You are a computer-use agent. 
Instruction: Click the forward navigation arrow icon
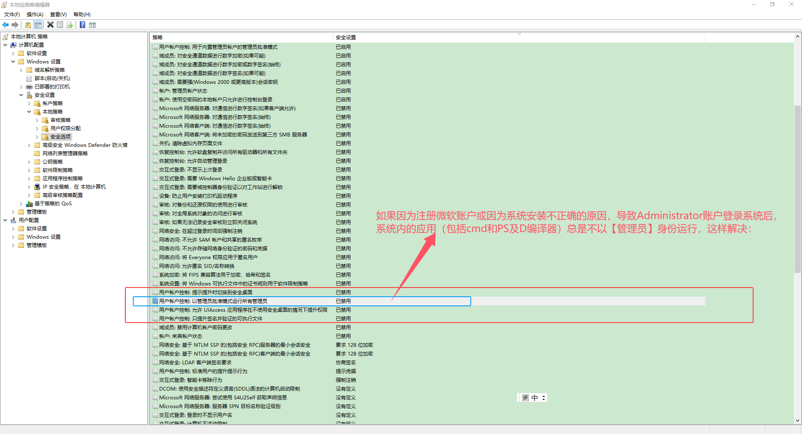point(15,25)
